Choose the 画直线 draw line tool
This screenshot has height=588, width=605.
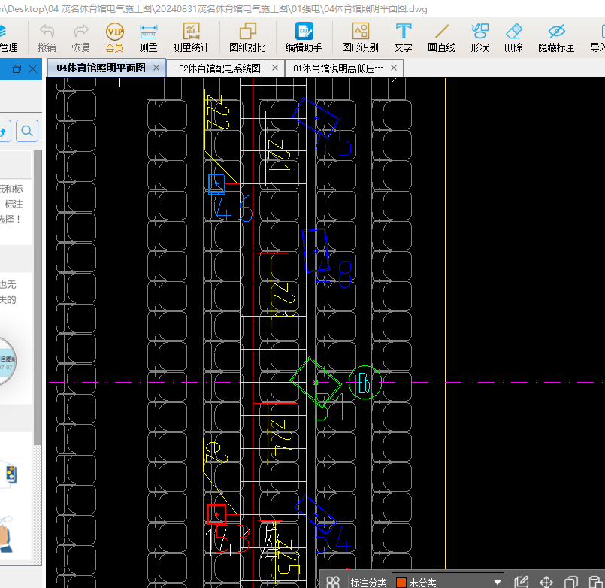(441, 38)
